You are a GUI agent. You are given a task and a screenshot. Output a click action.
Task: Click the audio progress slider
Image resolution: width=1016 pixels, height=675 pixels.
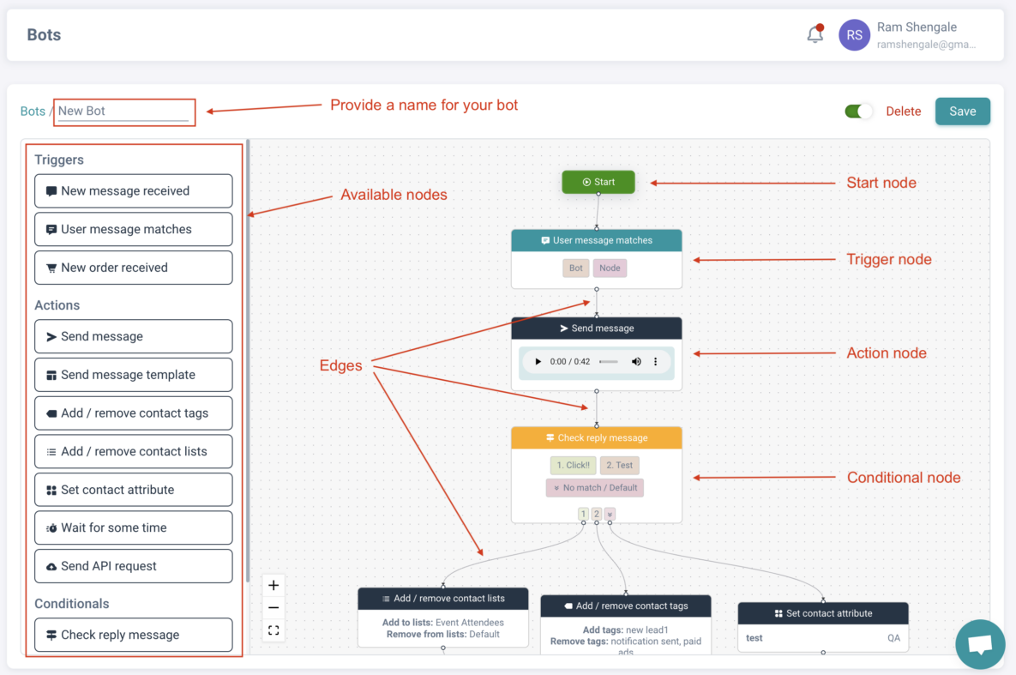(x=609, y=362)
